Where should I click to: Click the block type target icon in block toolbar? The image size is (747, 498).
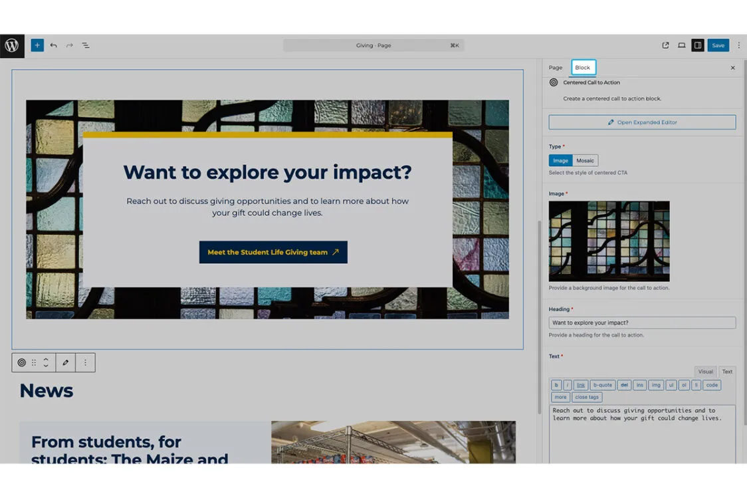[21, 362]
